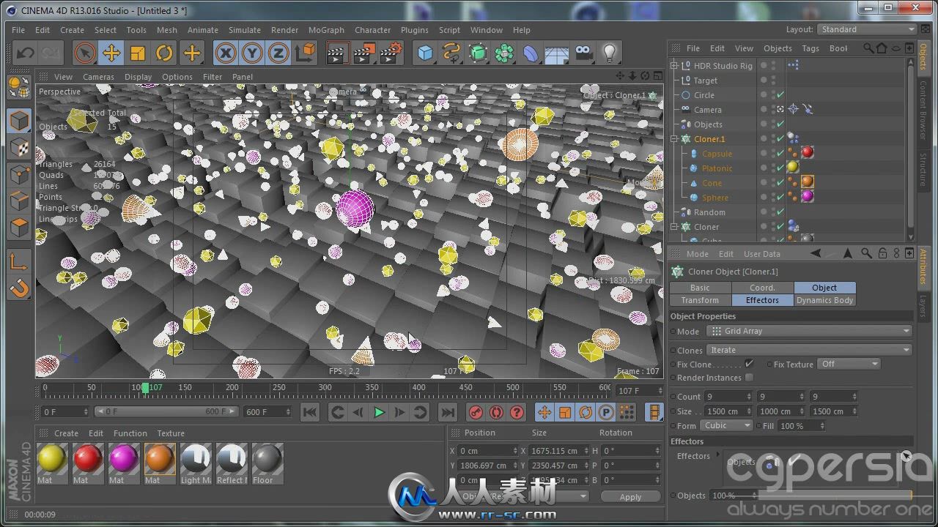Open the array/modeling objects flower icon
The width and height of the screenshot is (938, 527).
pyautogui.click(x=504, y=53)
